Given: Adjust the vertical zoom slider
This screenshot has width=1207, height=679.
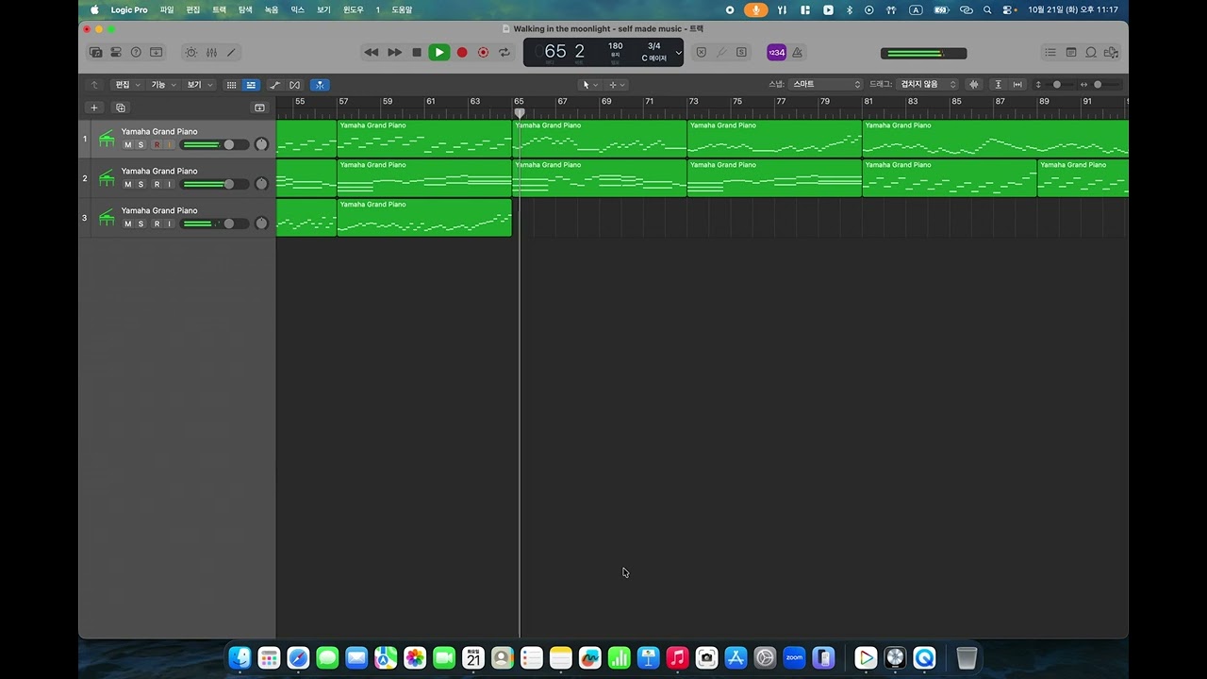Looking at the screenshot, I should 1056,85.
